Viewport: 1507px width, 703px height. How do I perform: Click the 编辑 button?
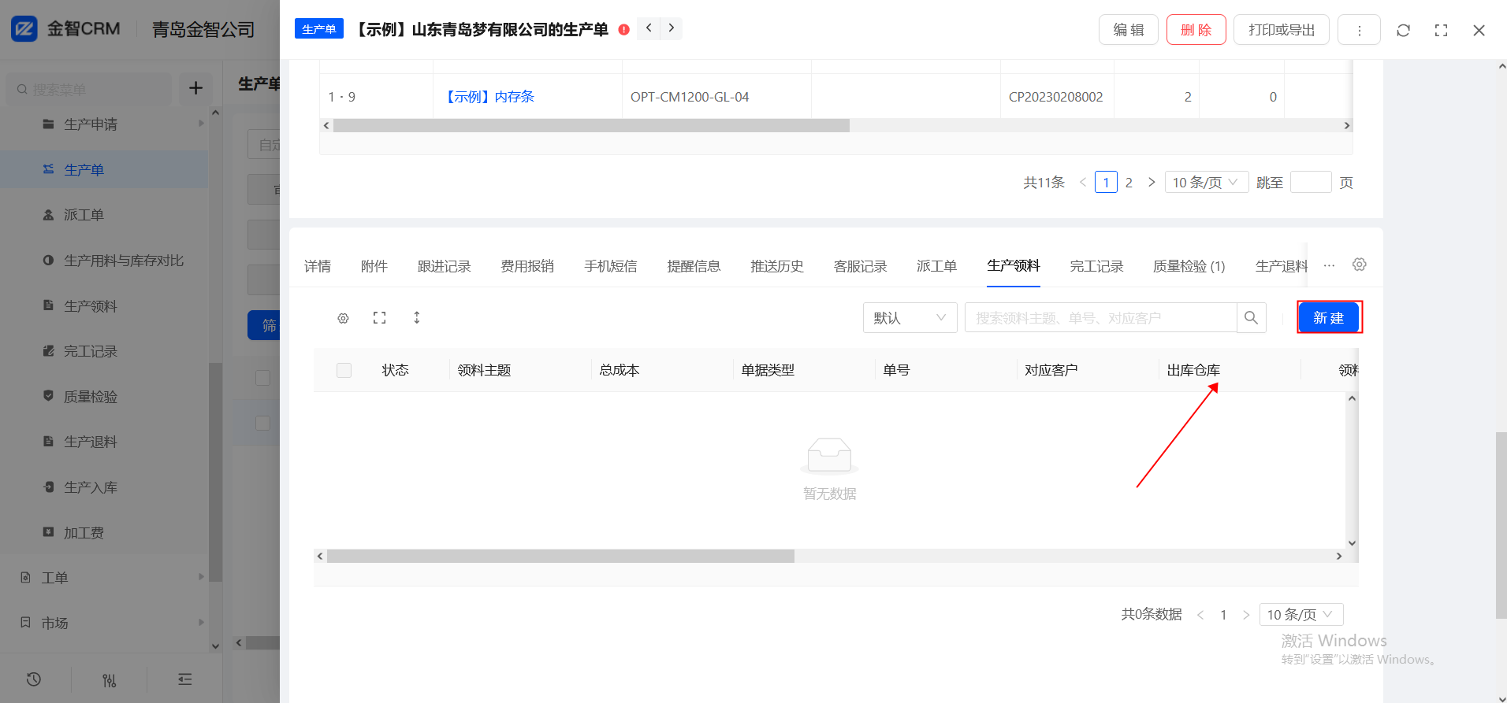(1129, 30)
